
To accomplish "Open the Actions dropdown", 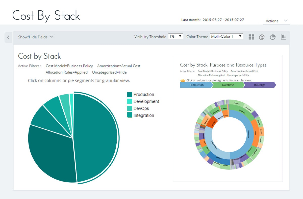I will tap(276, 21).
